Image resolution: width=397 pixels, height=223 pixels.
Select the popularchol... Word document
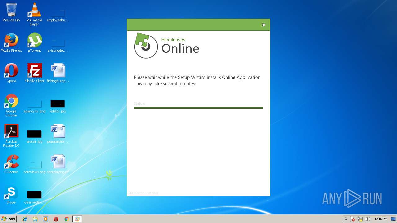(58, 134)
